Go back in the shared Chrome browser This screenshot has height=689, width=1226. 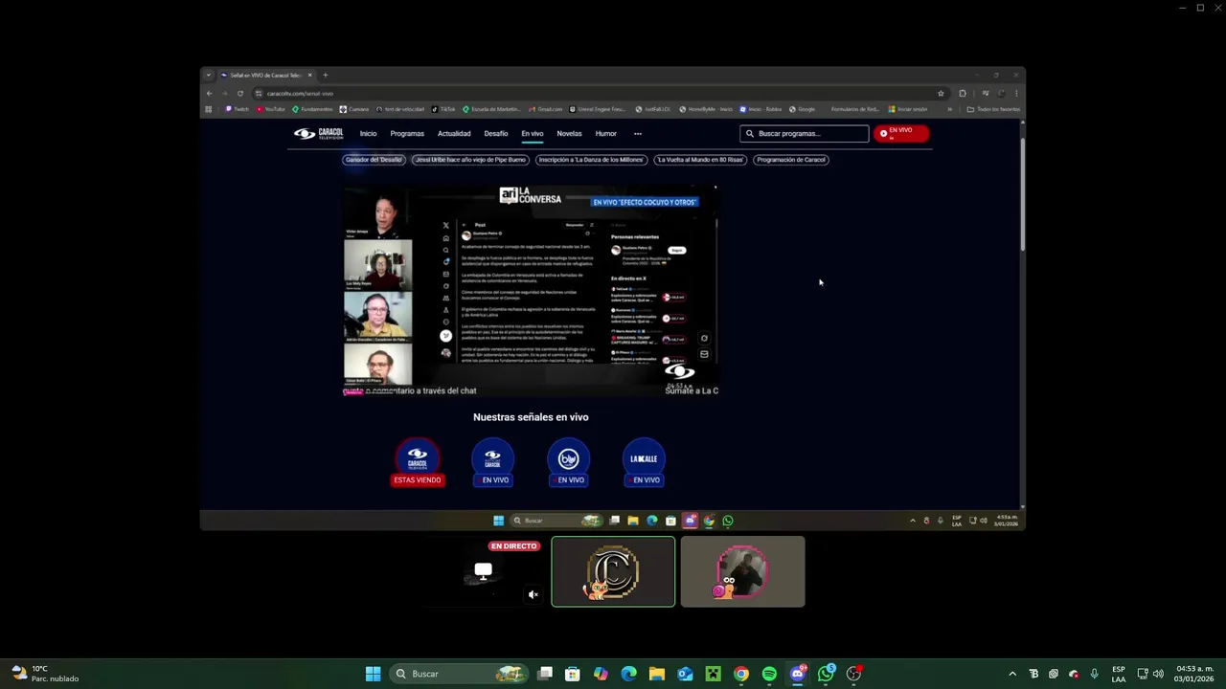coord(209,93)
